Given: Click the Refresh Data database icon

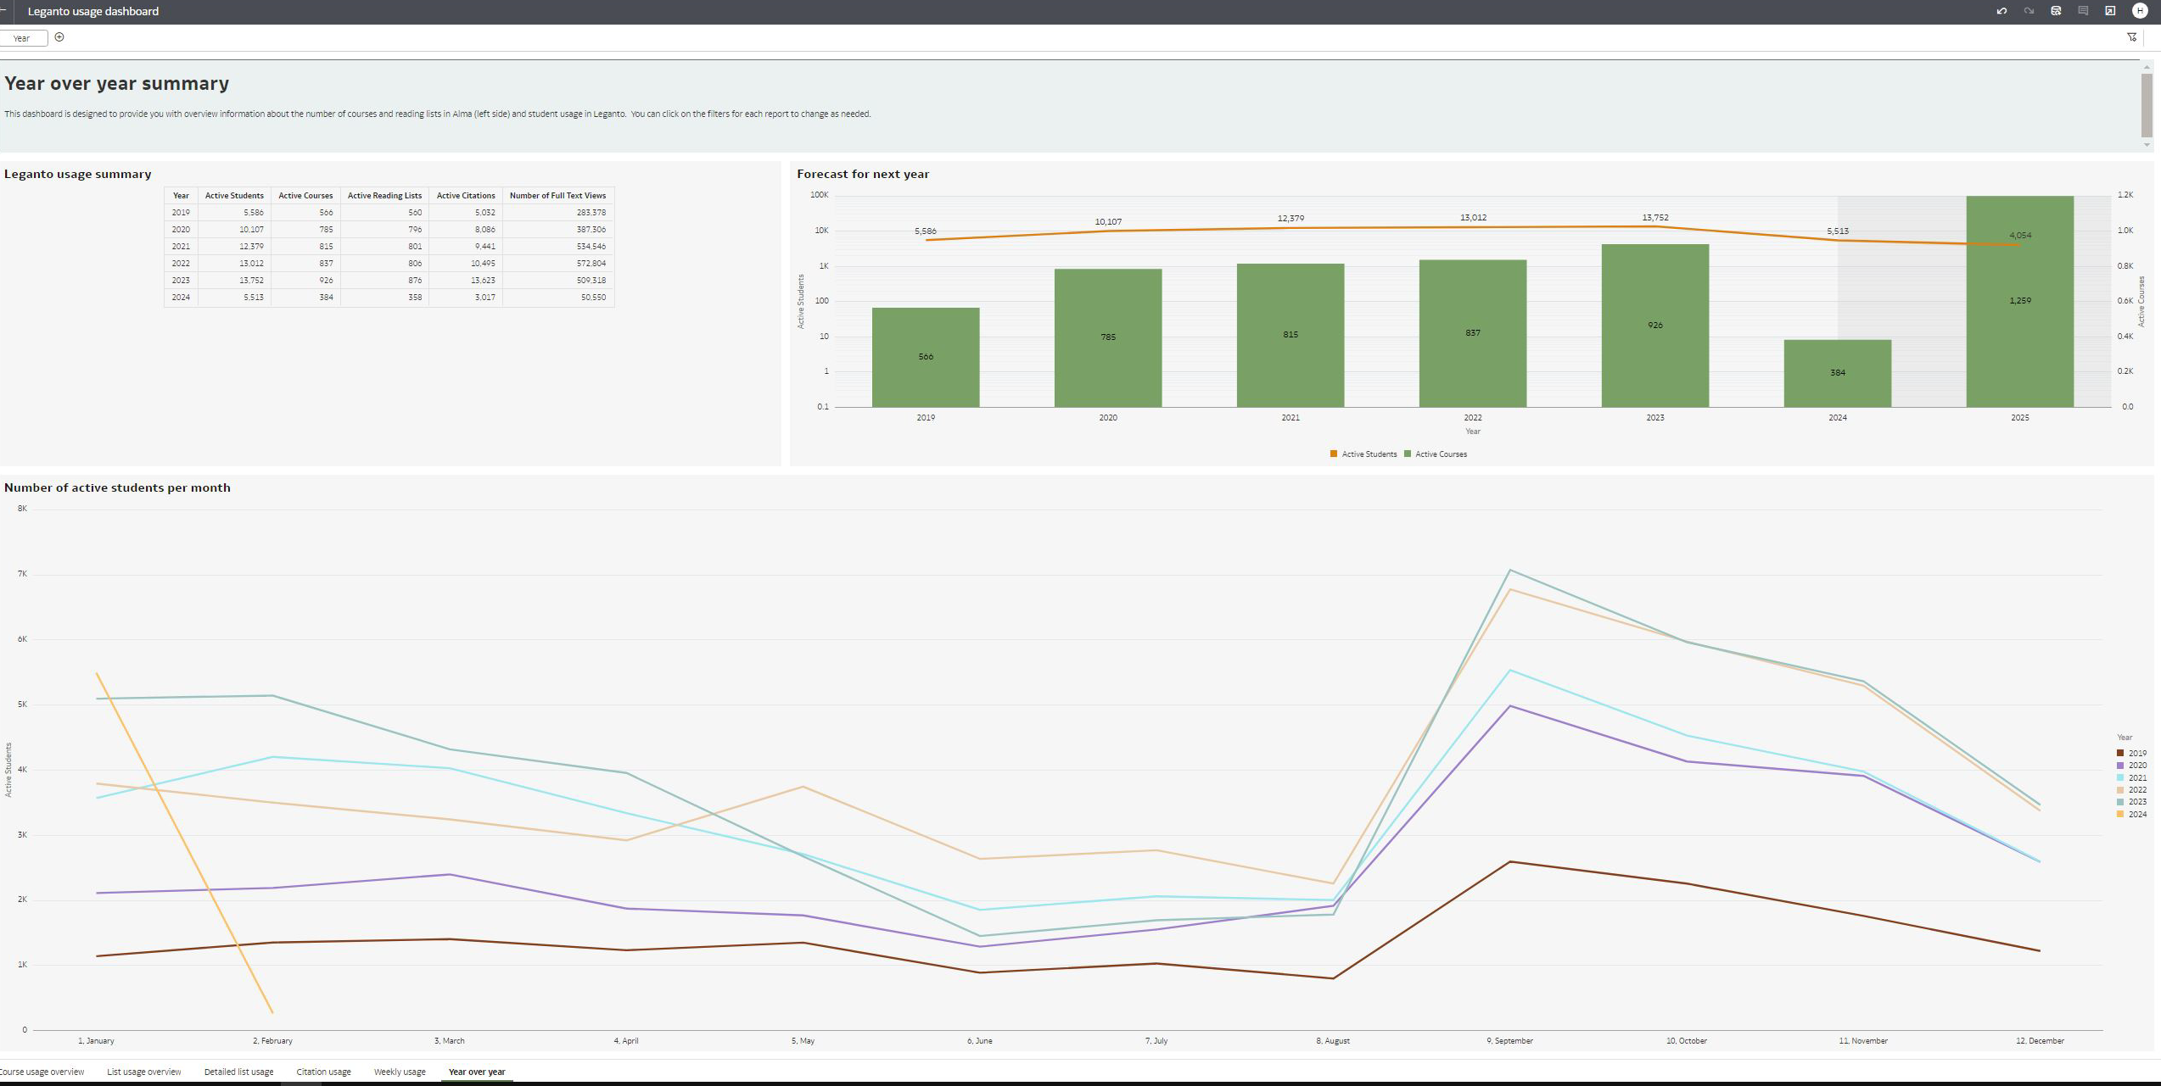Looking at the screenshot, I should 2056,11.
